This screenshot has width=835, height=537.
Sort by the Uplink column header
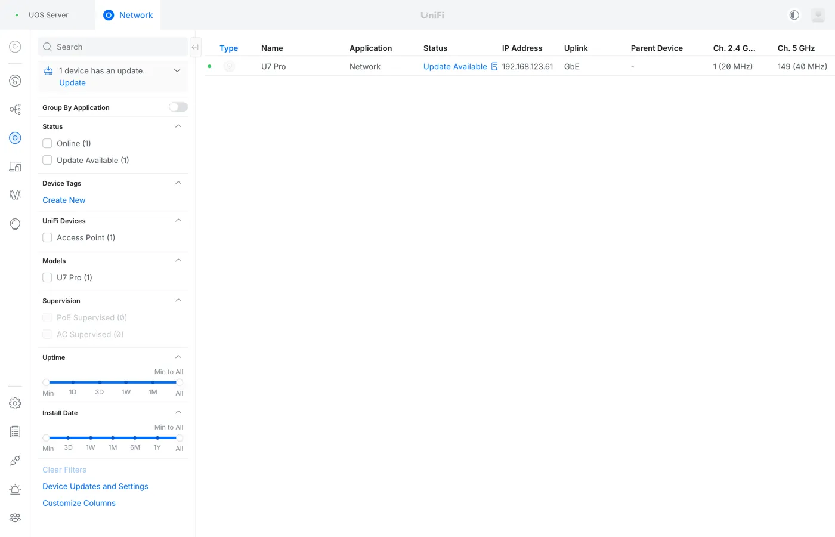576,48
